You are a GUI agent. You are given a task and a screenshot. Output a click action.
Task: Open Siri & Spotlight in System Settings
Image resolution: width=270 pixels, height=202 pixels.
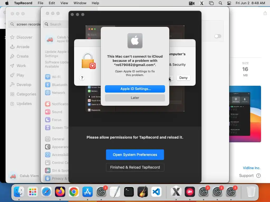(56, 170)
